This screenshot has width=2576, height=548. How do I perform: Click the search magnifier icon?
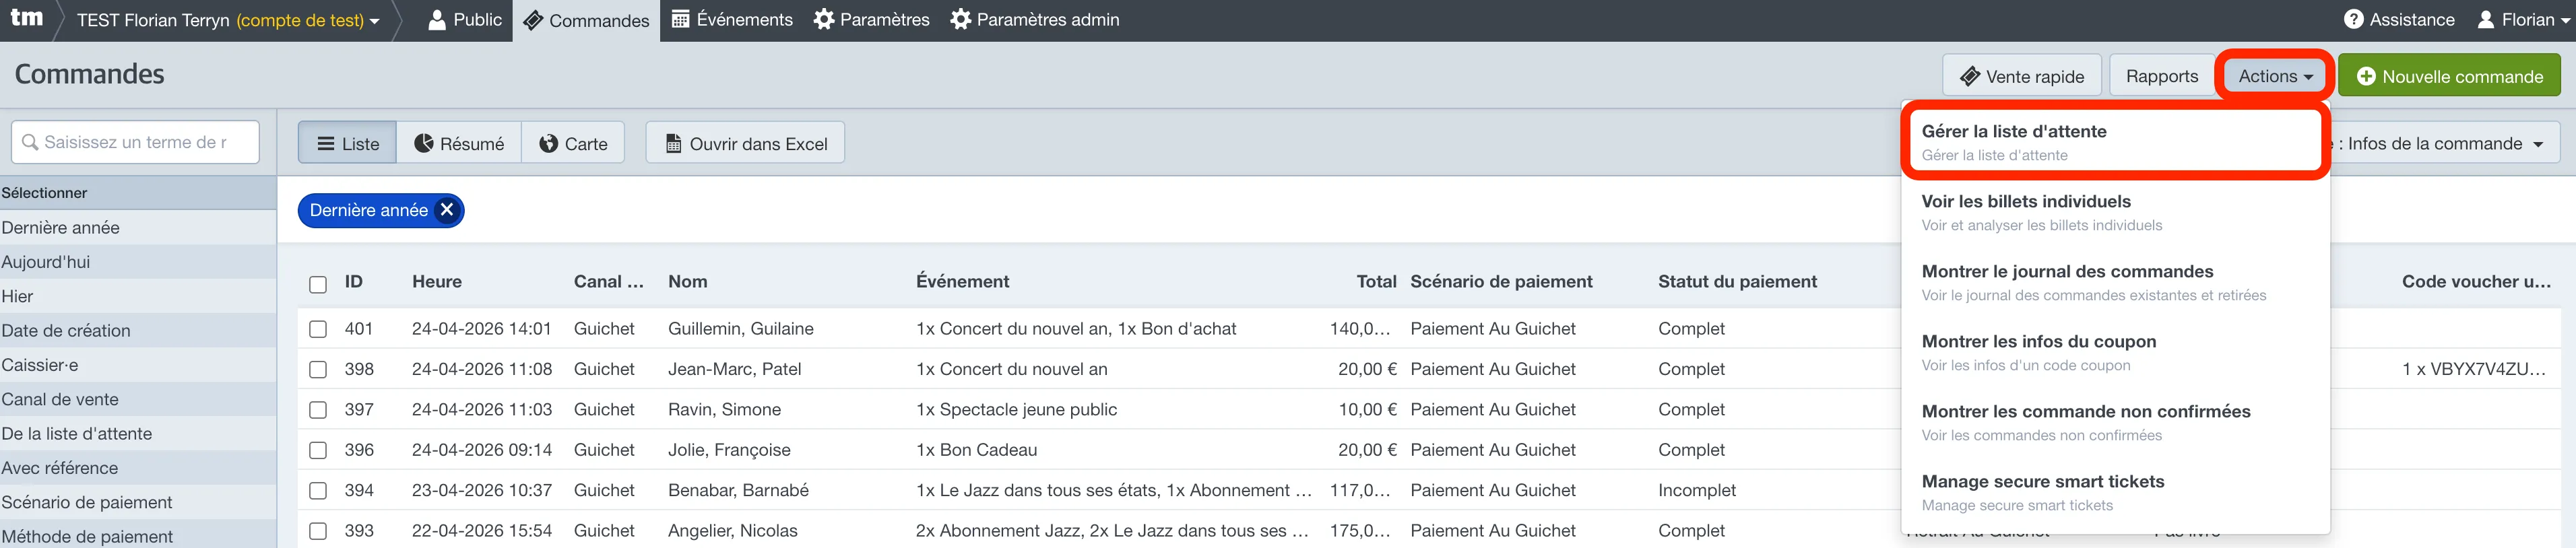[x=30, y=142]
